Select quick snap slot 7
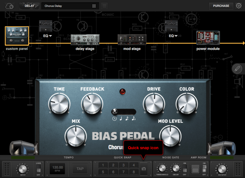The height and width of the screenshot is (178, 245). click(x=123, y=172)
